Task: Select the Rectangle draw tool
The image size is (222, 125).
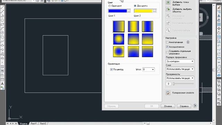Action: tap(2, 24)
